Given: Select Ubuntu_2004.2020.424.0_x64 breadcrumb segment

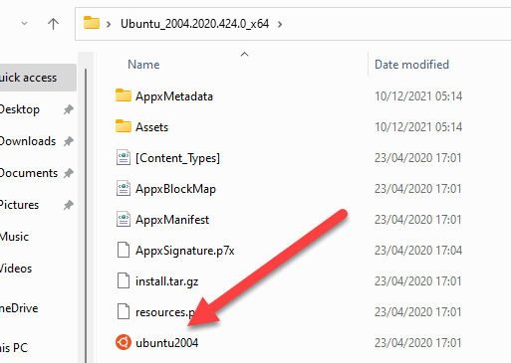Looking at the screenshot, I should pyautogui.click(x=194, y=24).
